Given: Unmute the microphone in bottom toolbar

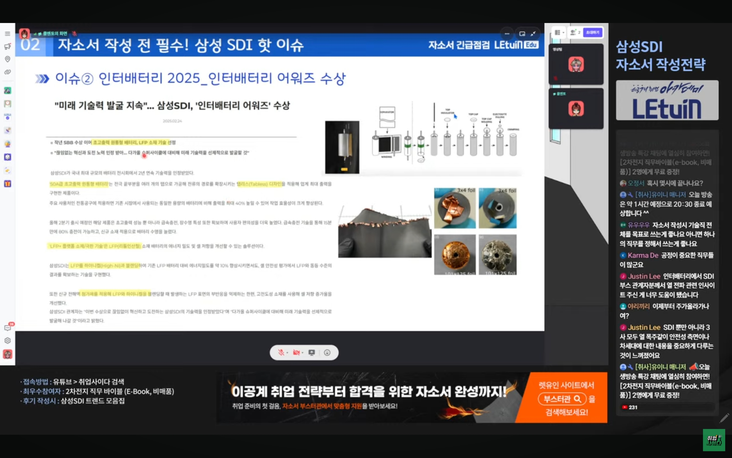Looking at the screenshot, I should tap(281, 352).
